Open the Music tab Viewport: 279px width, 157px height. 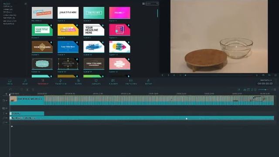[25, 82]
